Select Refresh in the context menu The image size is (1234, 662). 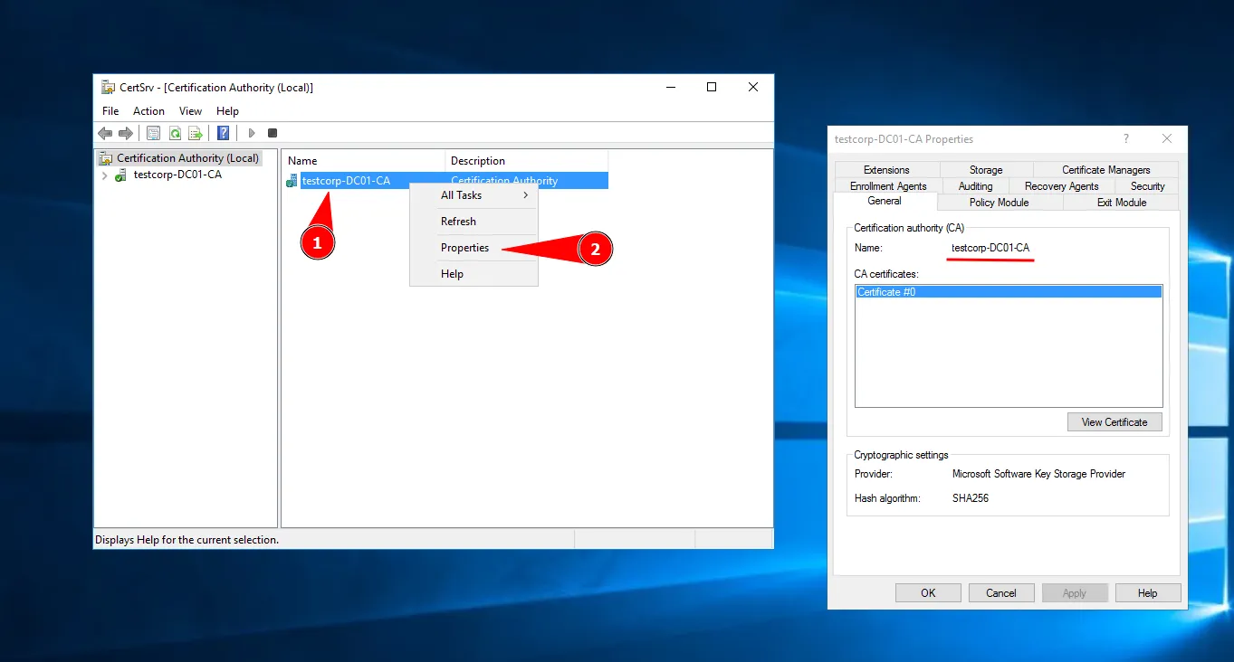(x=458, y=222)
